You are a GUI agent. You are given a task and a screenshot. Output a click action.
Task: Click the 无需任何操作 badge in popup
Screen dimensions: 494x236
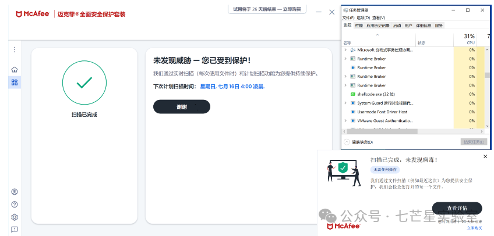coord(384,169)
